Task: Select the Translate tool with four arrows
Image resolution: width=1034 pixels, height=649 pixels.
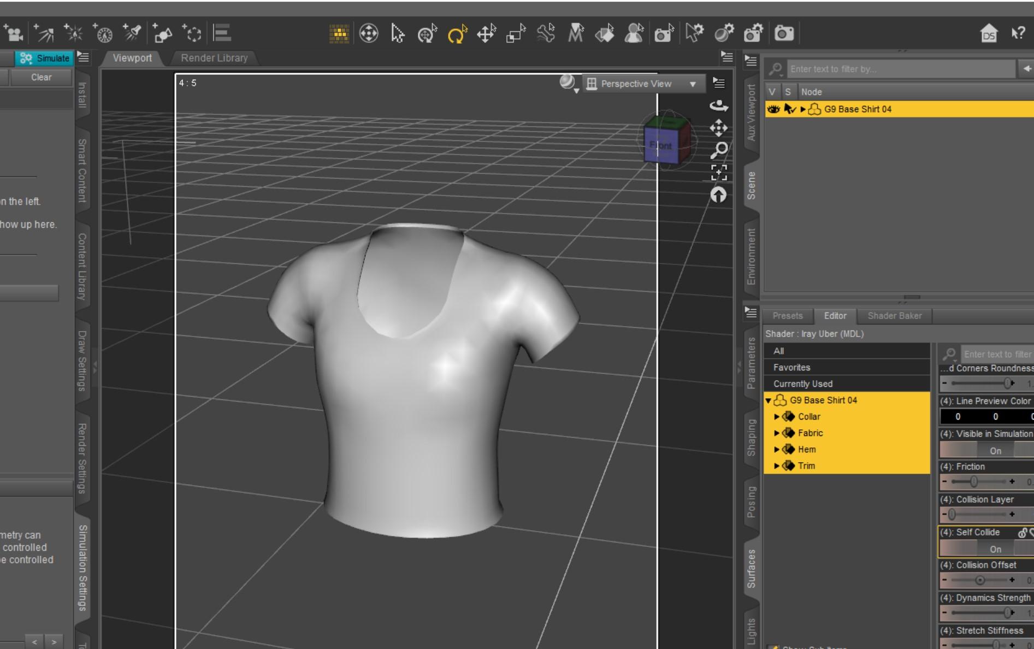Action: 486,34
